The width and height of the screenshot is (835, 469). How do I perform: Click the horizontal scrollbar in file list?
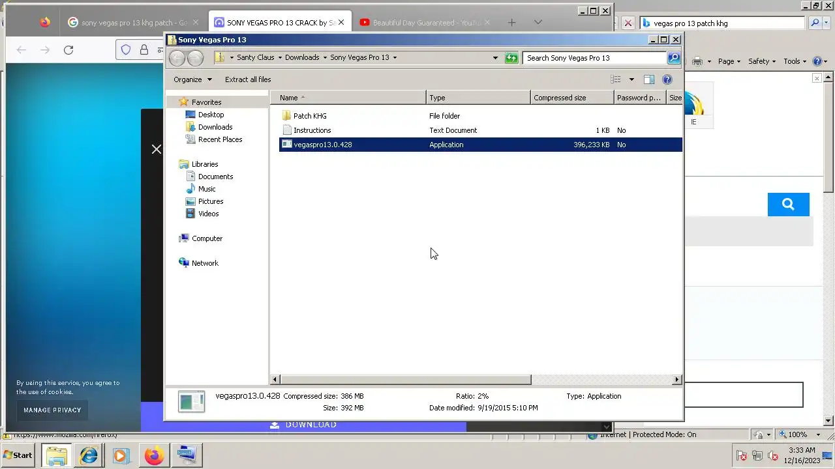(x=406, y=380)
